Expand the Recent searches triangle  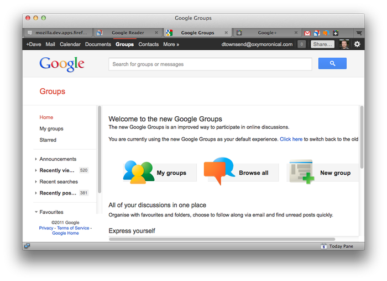coord(36,182)
